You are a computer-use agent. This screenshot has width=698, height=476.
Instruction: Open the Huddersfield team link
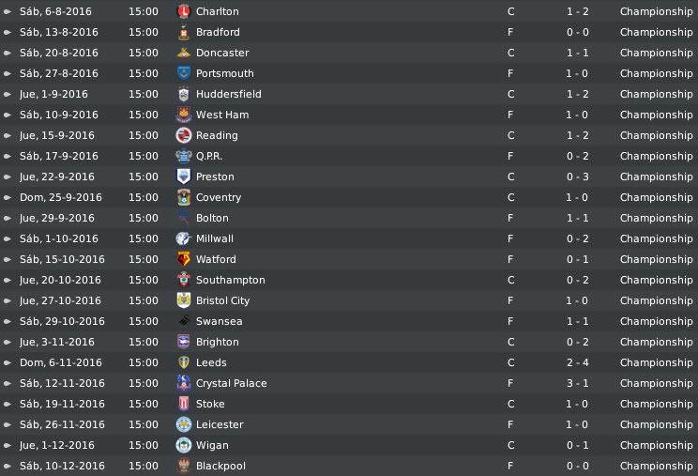click(229, 94)
